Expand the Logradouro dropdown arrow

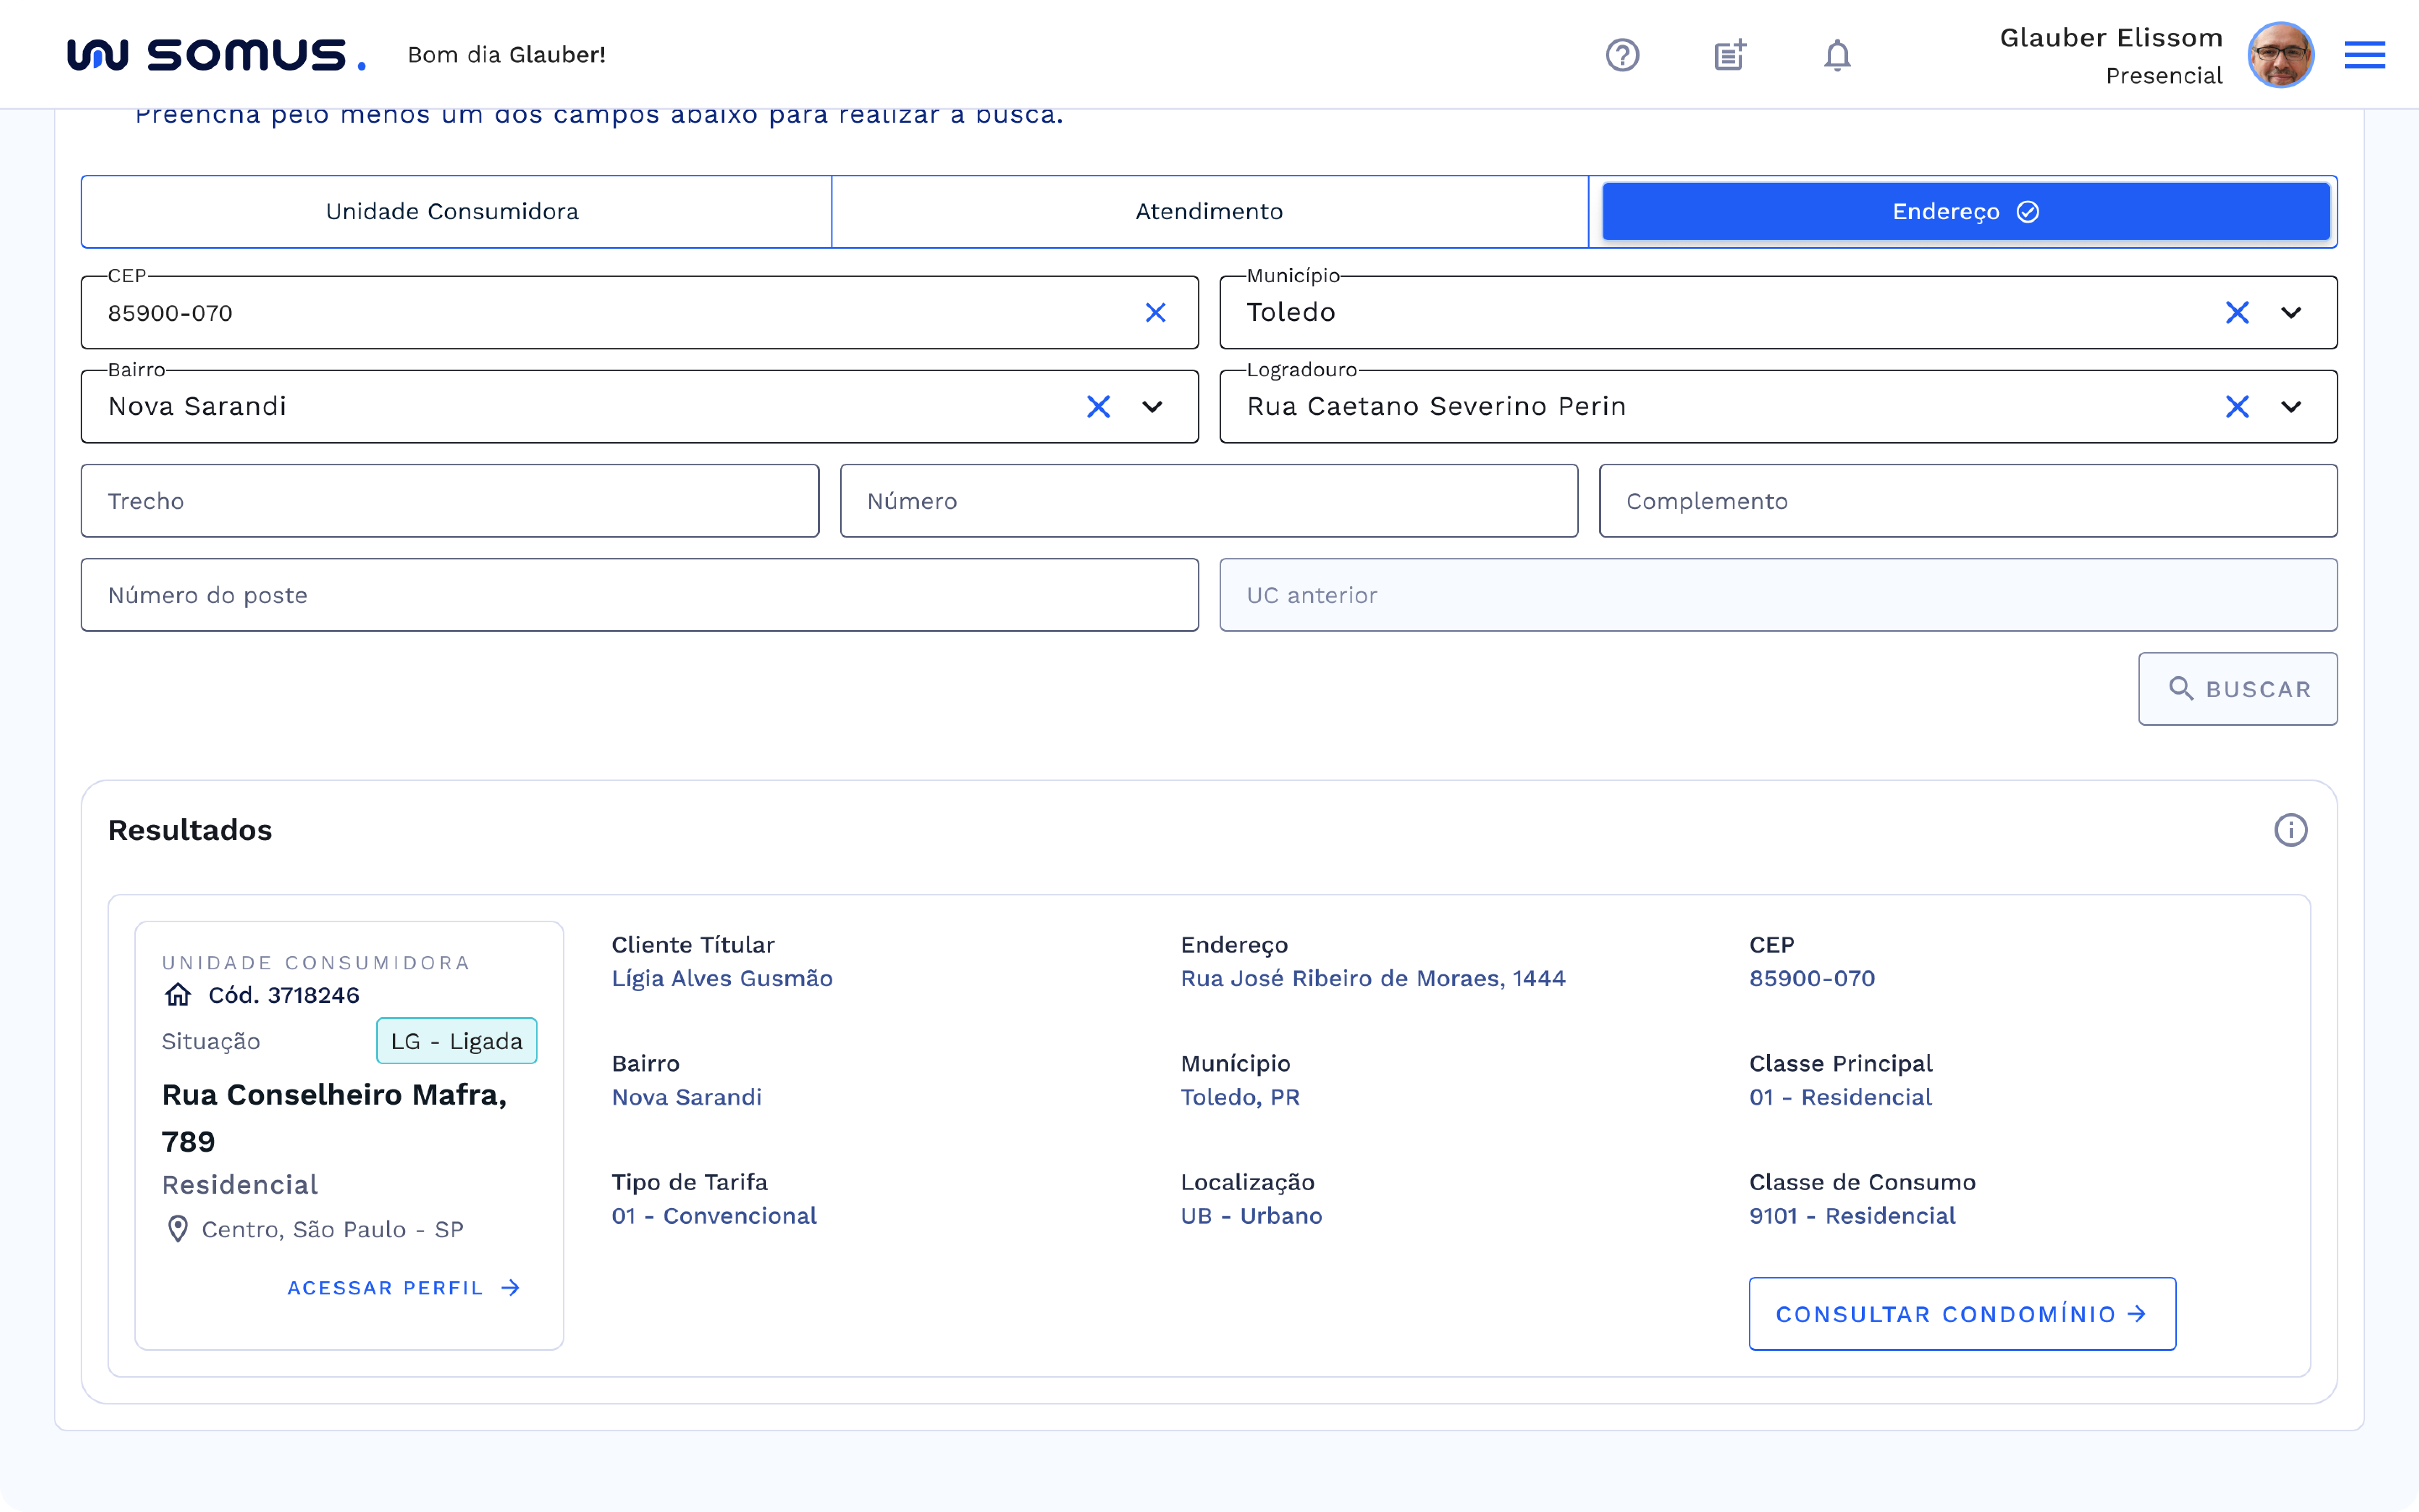(x=2291, y=407)
